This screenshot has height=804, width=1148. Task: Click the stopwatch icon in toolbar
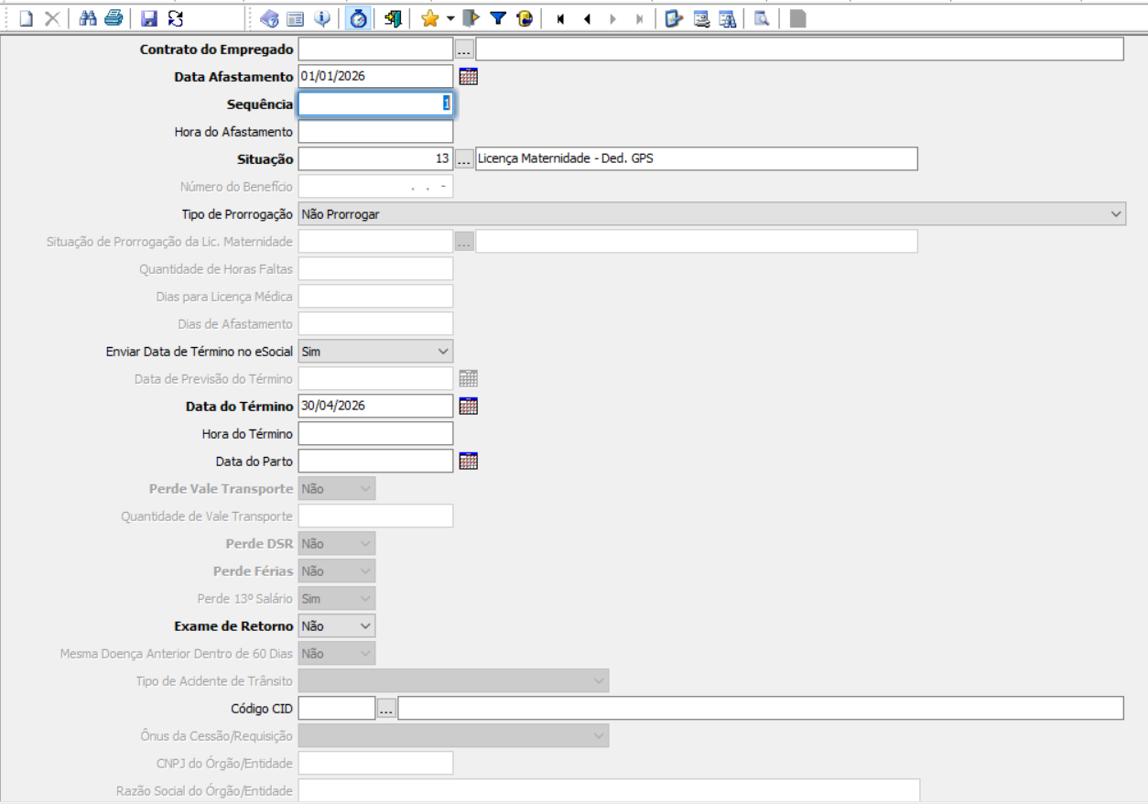pyautogui.click(x=359, y=18)
